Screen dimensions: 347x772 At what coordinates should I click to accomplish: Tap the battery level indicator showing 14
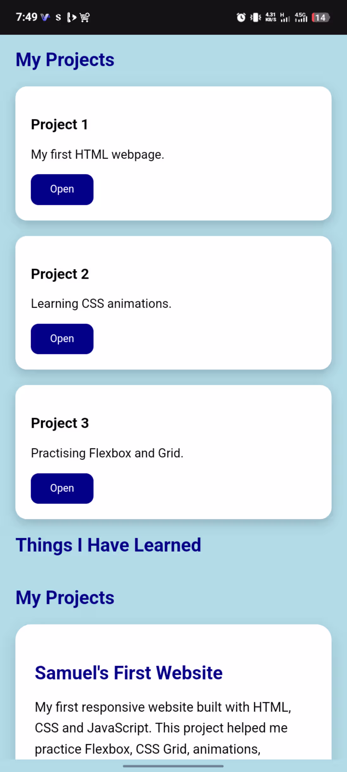pos(321,17)
